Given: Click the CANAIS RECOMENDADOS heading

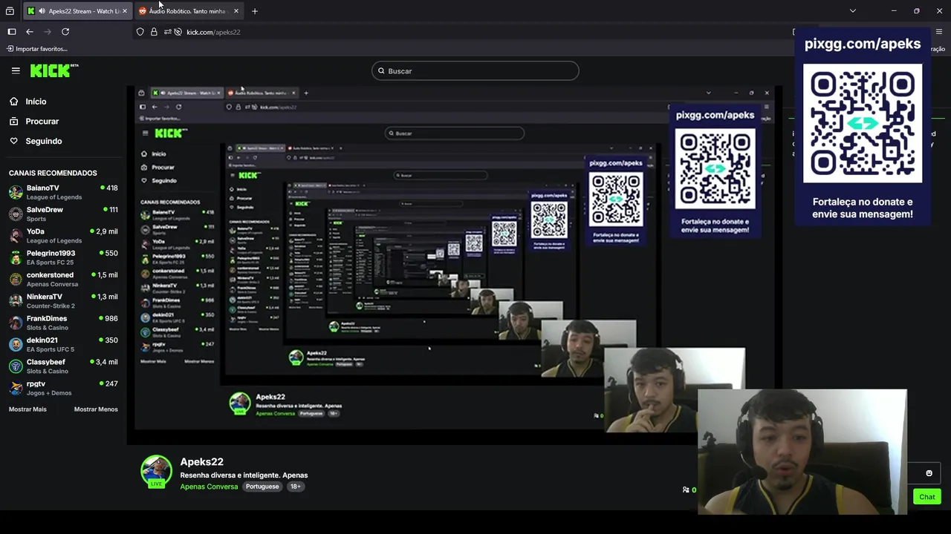Looking at the screenshot, I should pyautogui.click(x=53, y=173).
